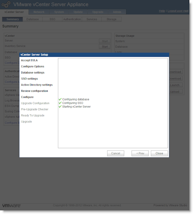Open the vCenter Server main tab

14,12
